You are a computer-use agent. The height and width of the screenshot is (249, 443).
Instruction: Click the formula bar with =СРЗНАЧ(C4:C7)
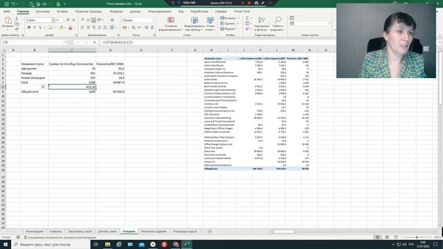pyautogui.click(x=217, y=42)
